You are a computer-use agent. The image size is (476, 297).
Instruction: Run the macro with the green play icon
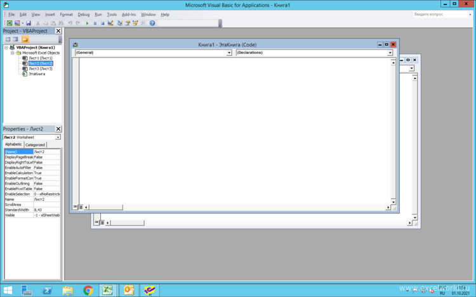(x=87, y=23)
